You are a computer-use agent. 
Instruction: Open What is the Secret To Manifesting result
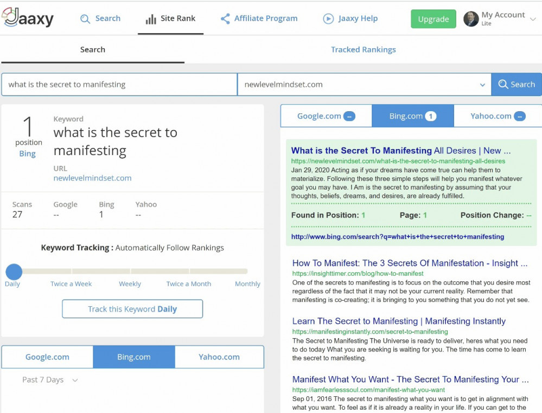click(x=400, y=151)
